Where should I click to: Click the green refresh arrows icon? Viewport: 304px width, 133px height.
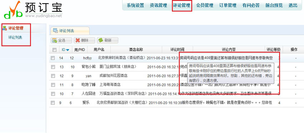click(100, 40)
